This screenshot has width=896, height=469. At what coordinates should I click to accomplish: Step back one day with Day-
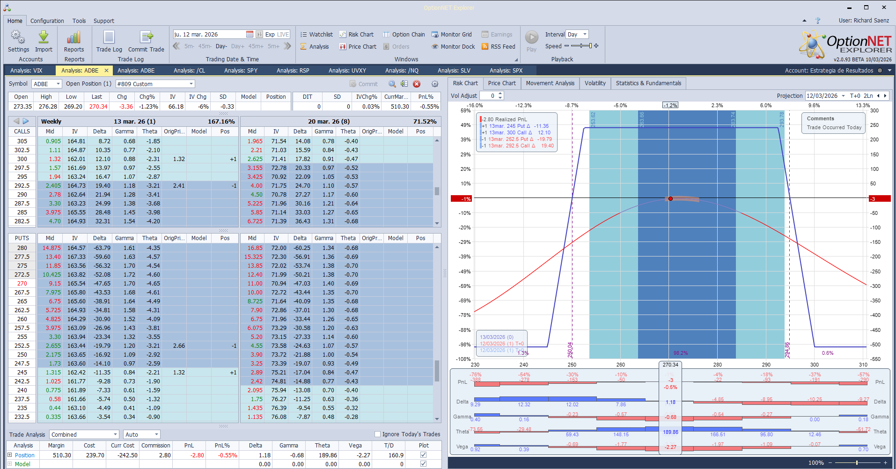(x=221, y=46)
